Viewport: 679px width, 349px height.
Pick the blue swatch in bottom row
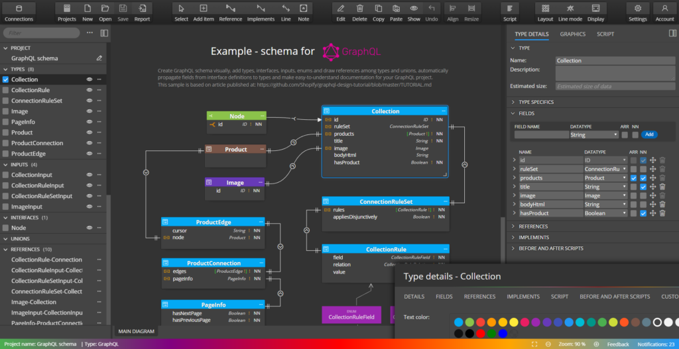point(503,333)
